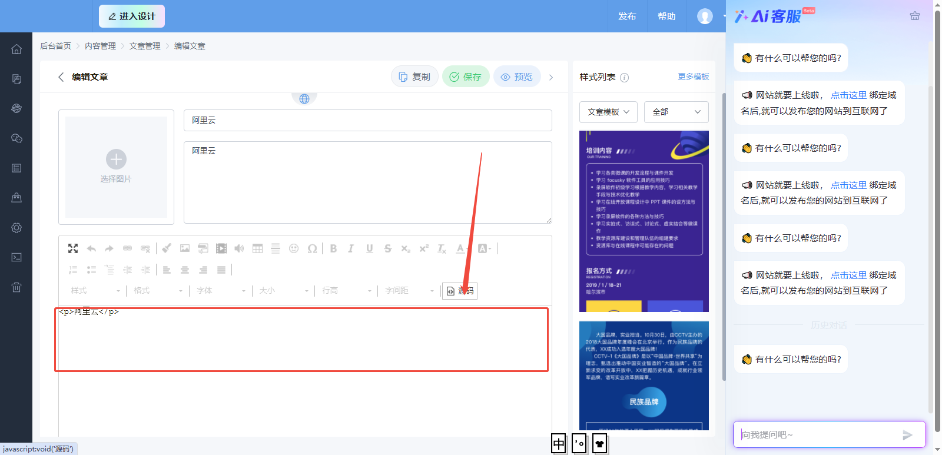The image size is (942, 455).
Task: Click the 保存 save button
Action: coord(466,77)
